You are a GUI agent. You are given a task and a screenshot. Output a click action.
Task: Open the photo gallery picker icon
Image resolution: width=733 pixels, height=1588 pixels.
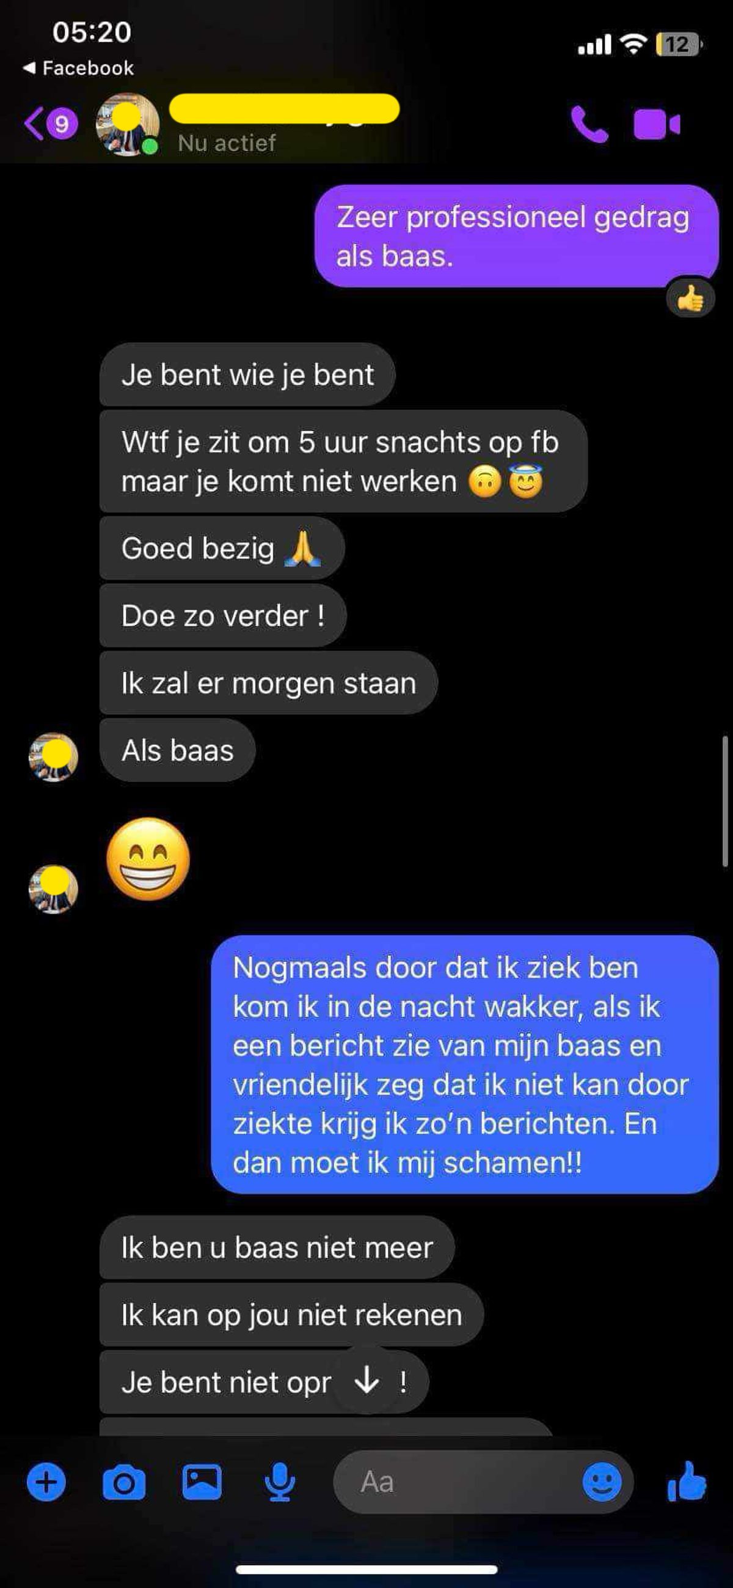click(202, 1482)
